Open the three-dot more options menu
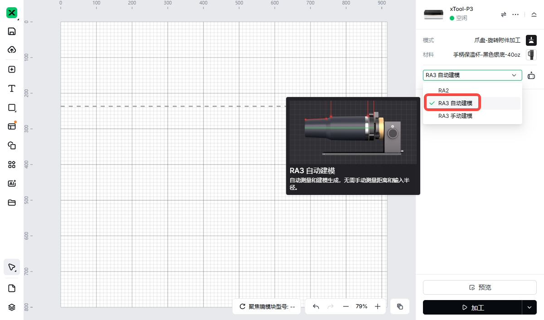 [515, 15]
